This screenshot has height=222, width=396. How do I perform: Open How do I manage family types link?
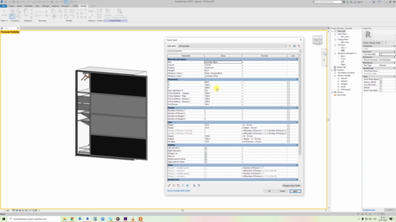pyautogui.click(x=179, y=191)
